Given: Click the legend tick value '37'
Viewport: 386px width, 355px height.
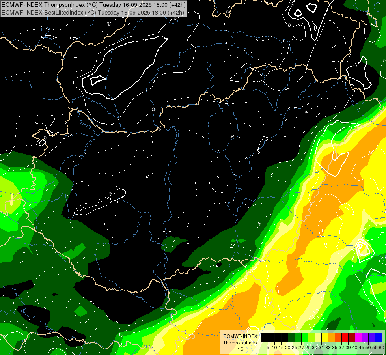Looking at the screenshot, I should click(x=342, y=348).
